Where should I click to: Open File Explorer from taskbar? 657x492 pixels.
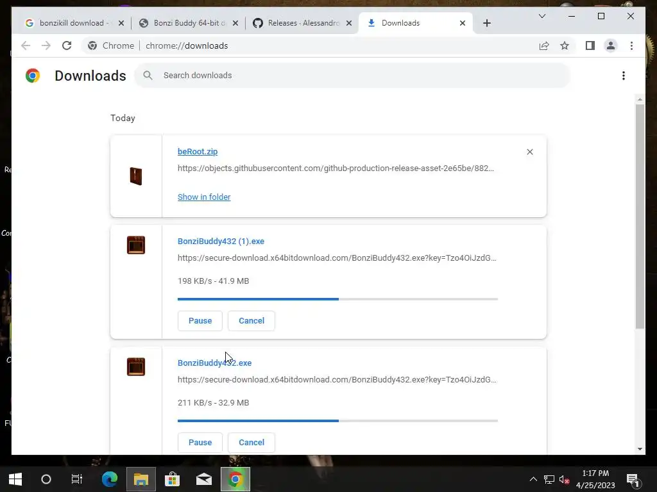coord(141,479)
